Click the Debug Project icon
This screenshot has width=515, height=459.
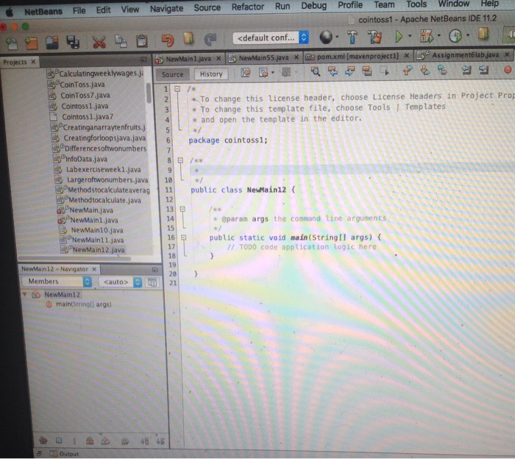point(427,36)
